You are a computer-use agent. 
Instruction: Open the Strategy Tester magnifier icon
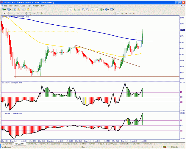(x=23, y=9)
